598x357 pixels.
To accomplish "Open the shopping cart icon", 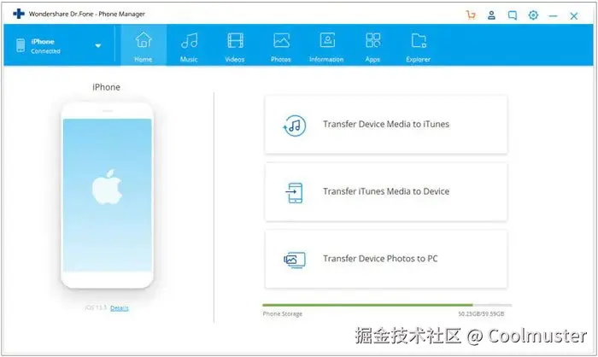I will (x=471, y=15).
